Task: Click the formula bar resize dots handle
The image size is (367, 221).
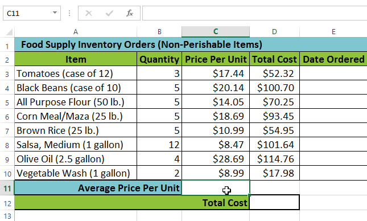Action: pyautogui.click(x=69, y=13)
